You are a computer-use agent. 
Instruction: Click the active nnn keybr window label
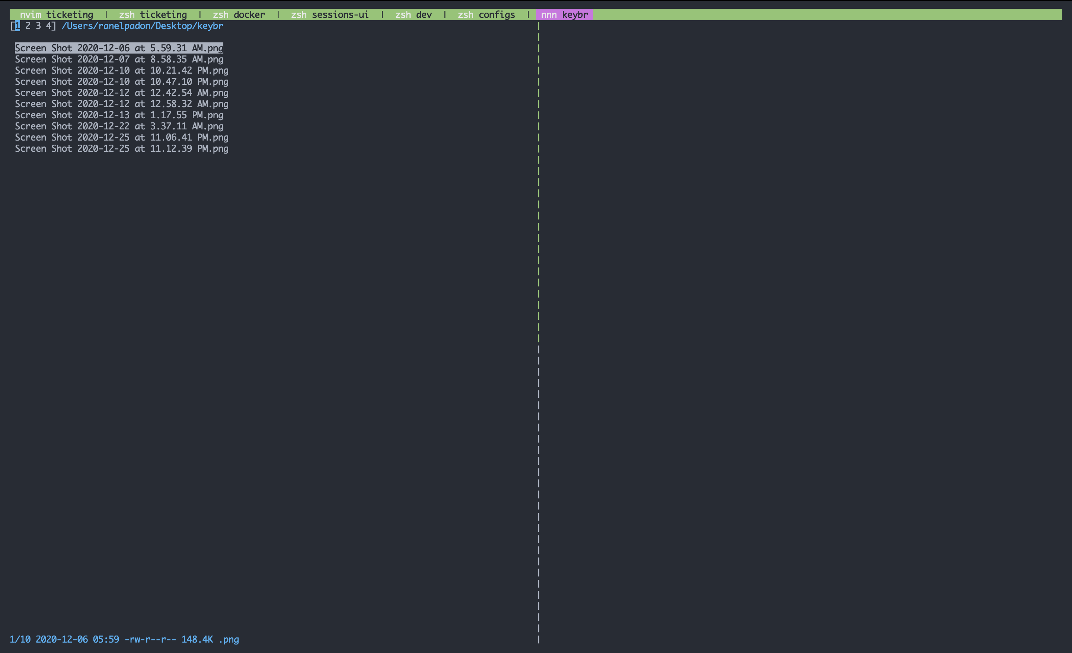(564, 15)
